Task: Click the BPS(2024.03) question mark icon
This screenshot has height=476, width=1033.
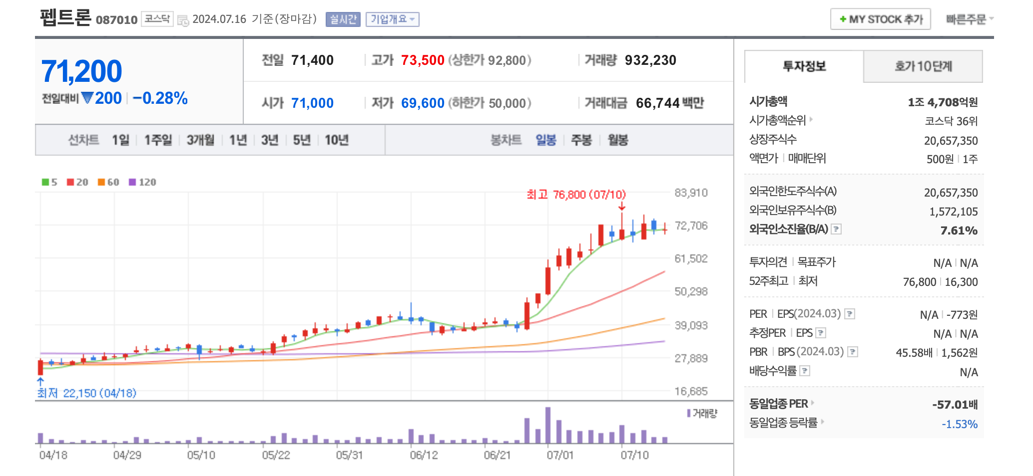Action: 853,351
